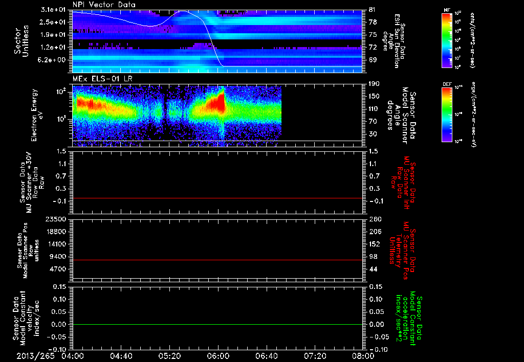Click the '06:40' time tick label
The height and width of the screenshot is (362, 524).
[x=266, y=356]
